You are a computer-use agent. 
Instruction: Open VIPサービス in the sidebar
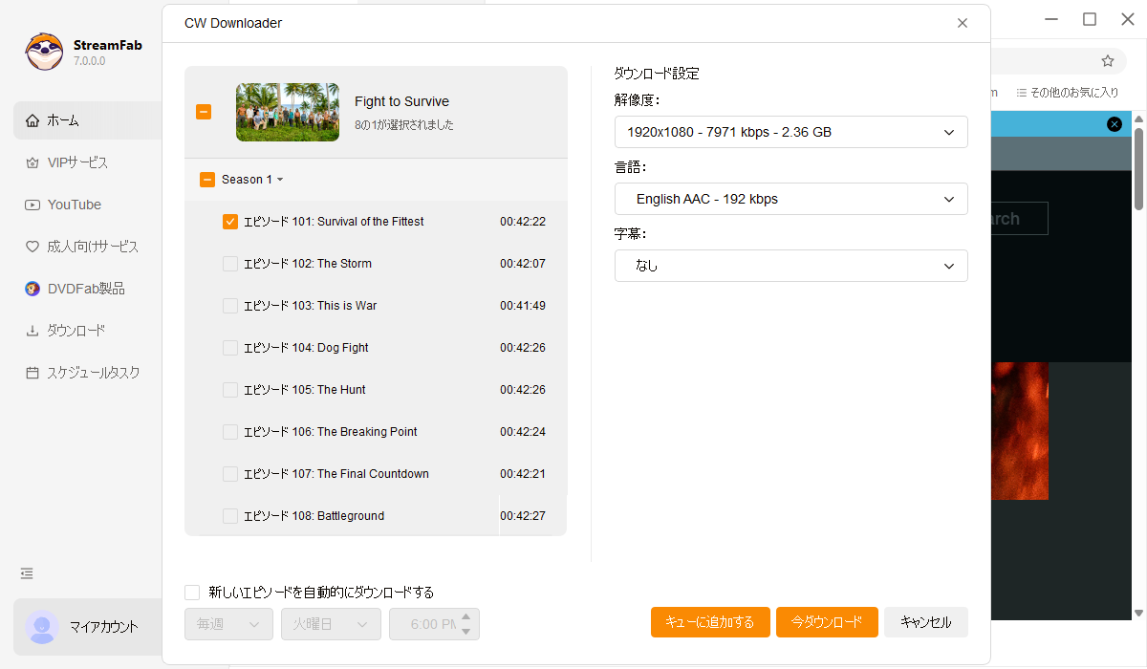[77, 162]
